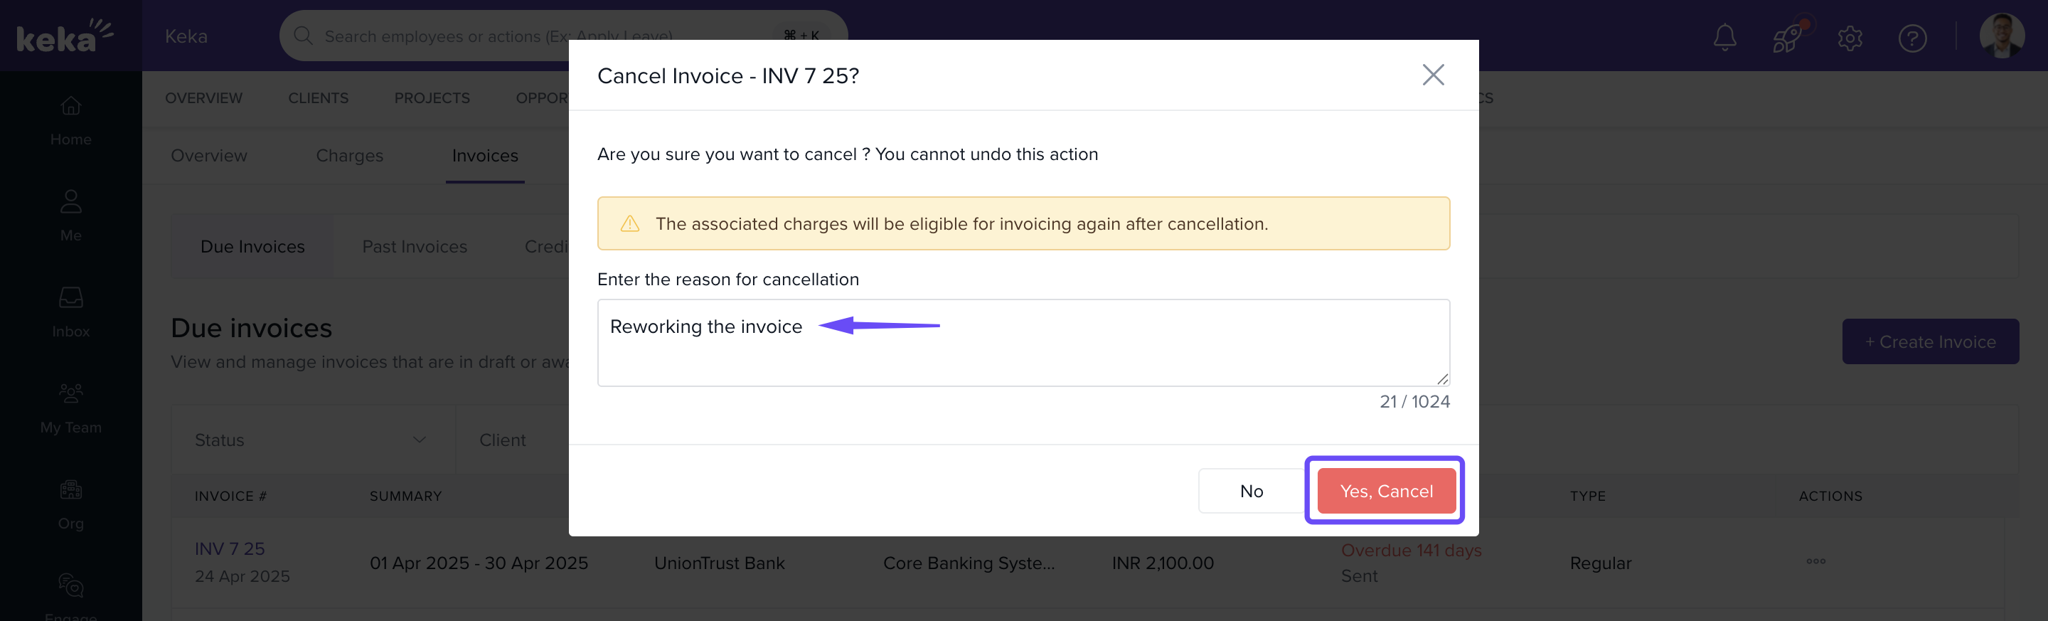Open the Inbox sidebar icon
Screen dimensions: 2048x621
pos(71,311)
